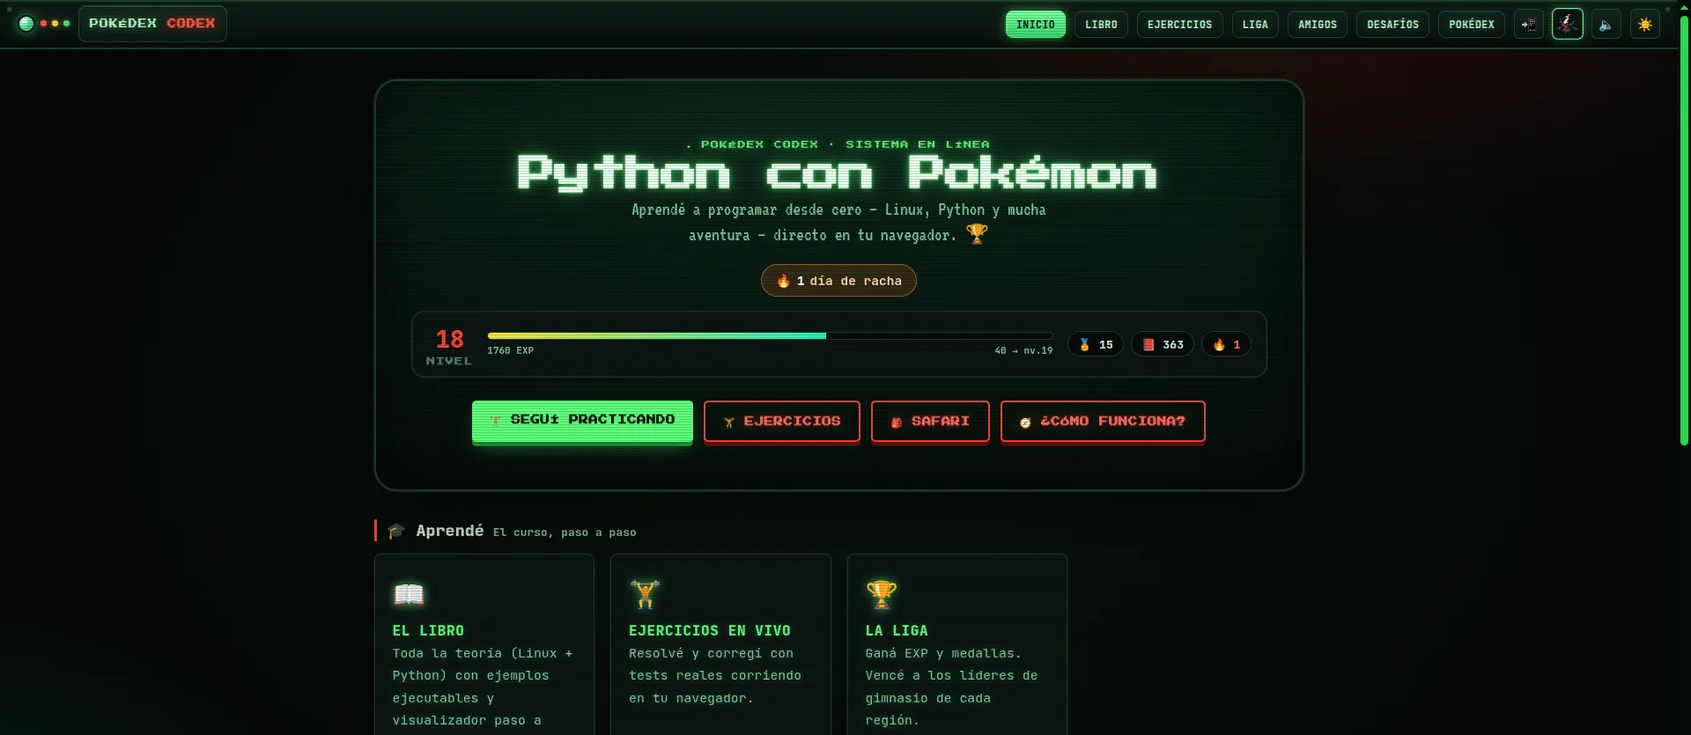Click the Python con Pokémon headline
The height and width of the screenshot is (735, 1691).
click(837, 173)
